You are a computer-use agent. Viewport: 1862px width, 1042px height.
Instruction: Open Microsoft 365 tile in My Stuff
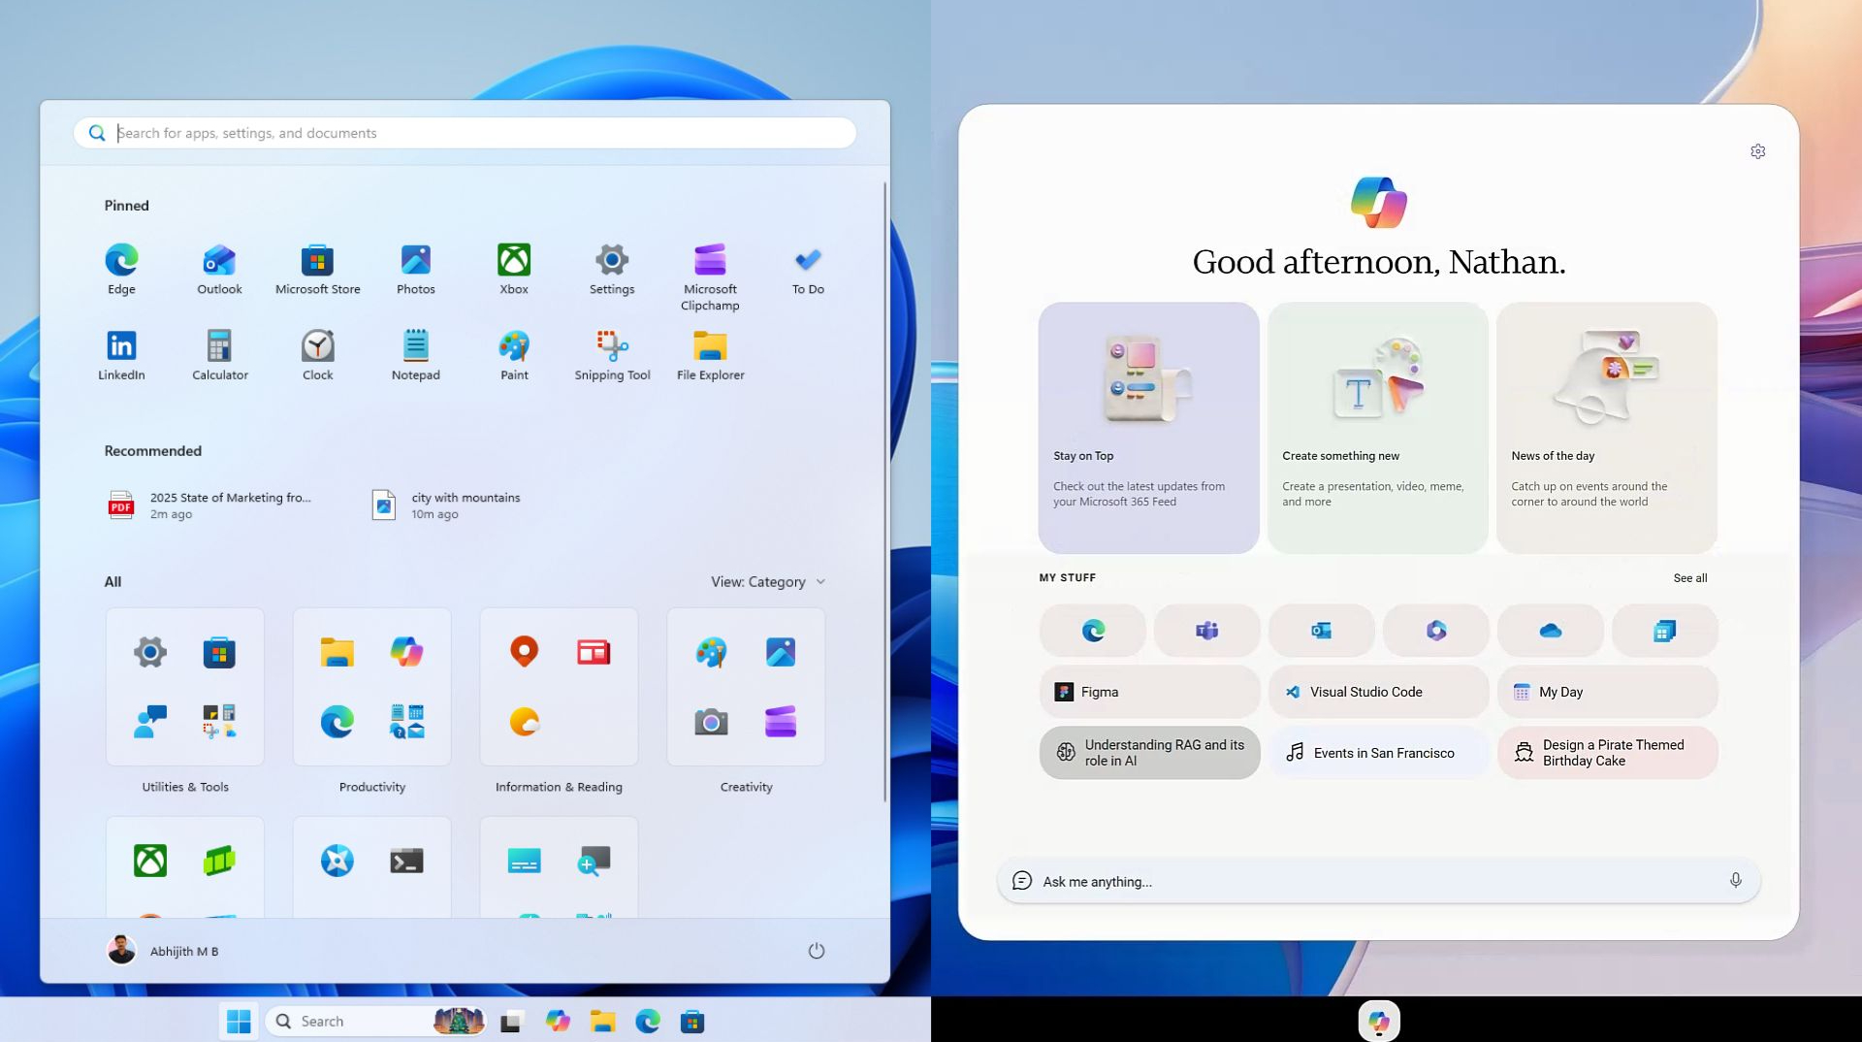point(1436,631)
